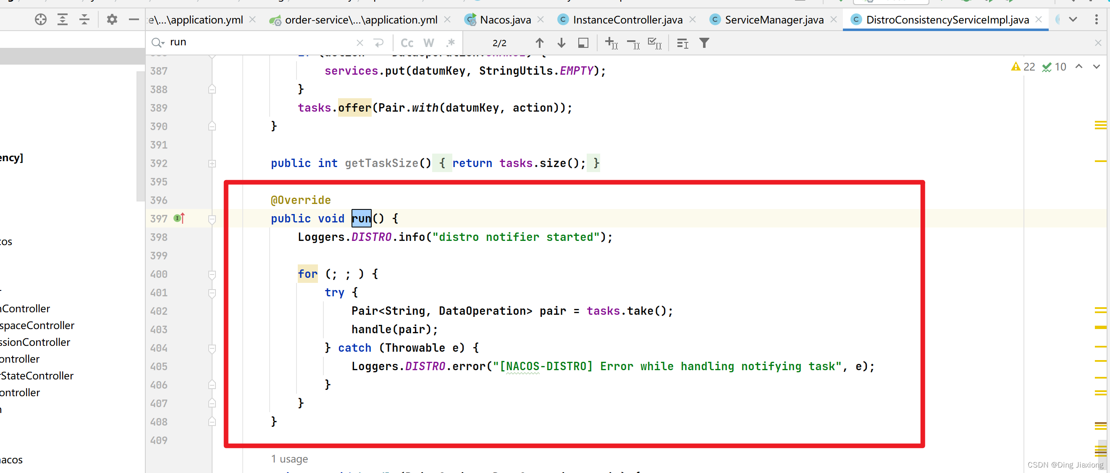Click the '@Override' annotation
Viewport: 1110px width, 473px height.
301,200
